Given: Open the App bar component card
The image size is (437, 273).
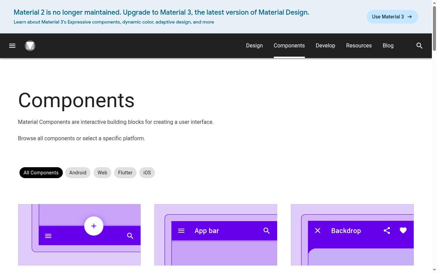Looking at the screenshot, I should [216, 235].
